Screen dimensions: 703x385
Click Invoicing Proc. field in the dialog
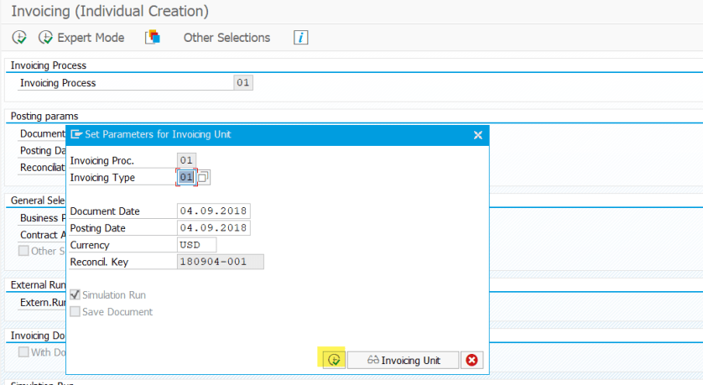pos(186,160)
